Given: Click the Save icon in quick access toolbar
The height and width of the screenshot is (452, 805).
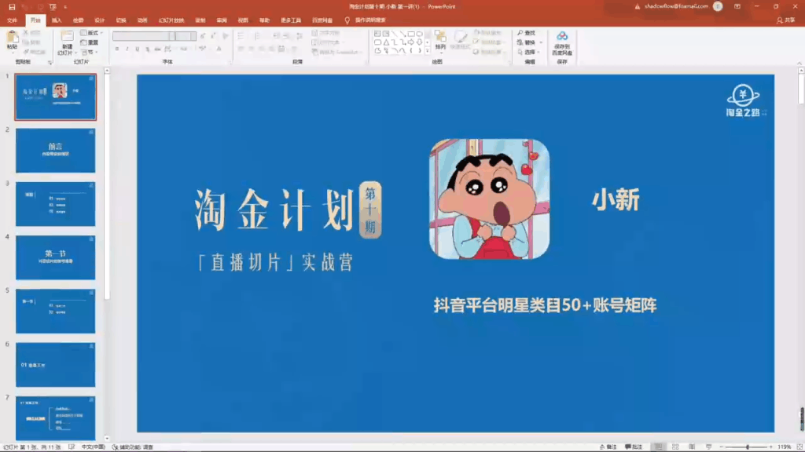Looking at the screenshot, I should [12, 6].
